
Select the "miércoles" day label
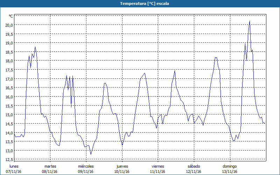tap(86, 166)
